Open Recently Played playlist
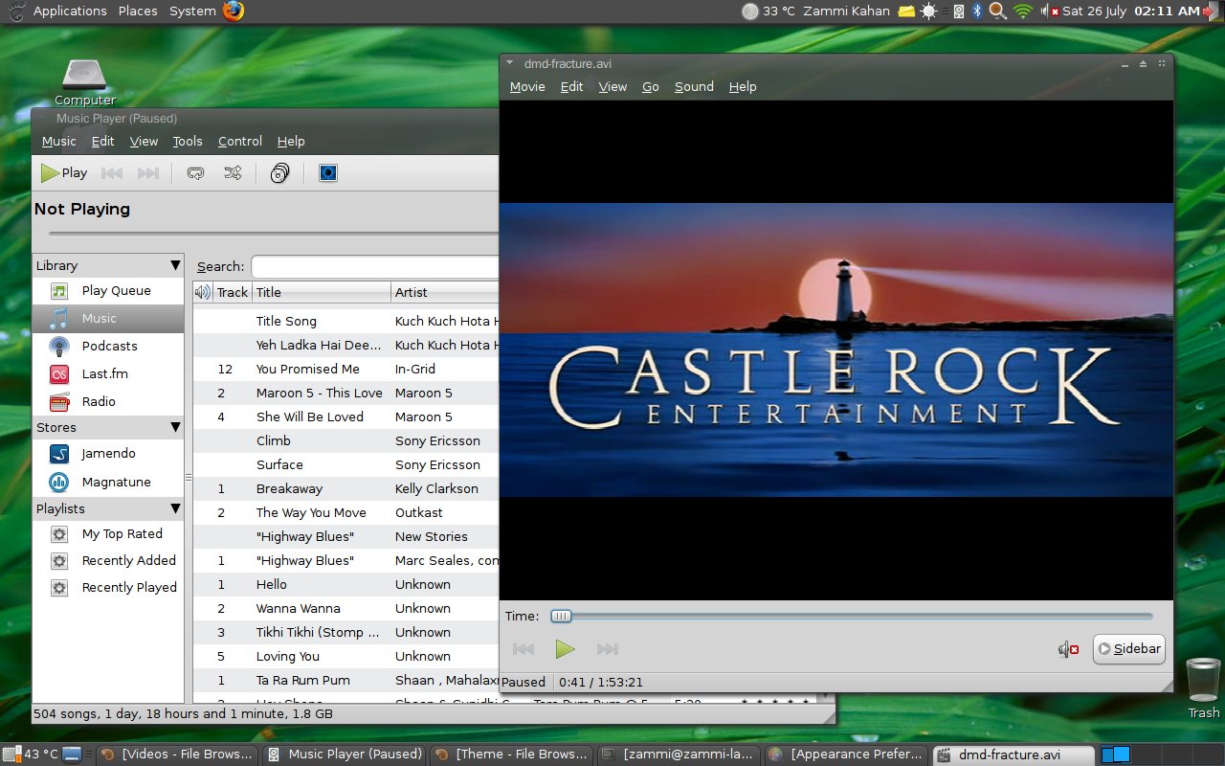 (107, 588)
